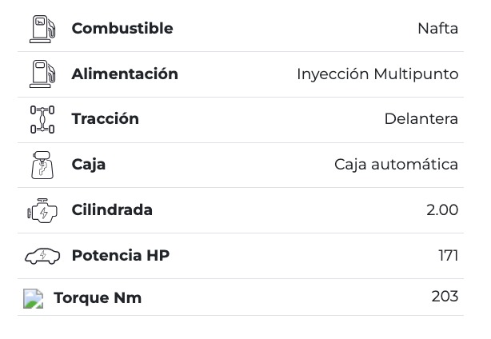Select the Cilindrada label
The image size is (491, 339).
click(x=112, y=210)
